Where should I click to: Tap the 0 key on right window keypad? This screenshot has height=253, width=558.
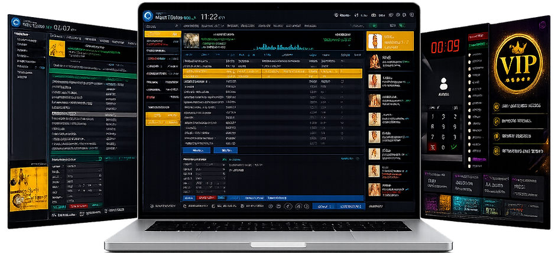[443, 147]
